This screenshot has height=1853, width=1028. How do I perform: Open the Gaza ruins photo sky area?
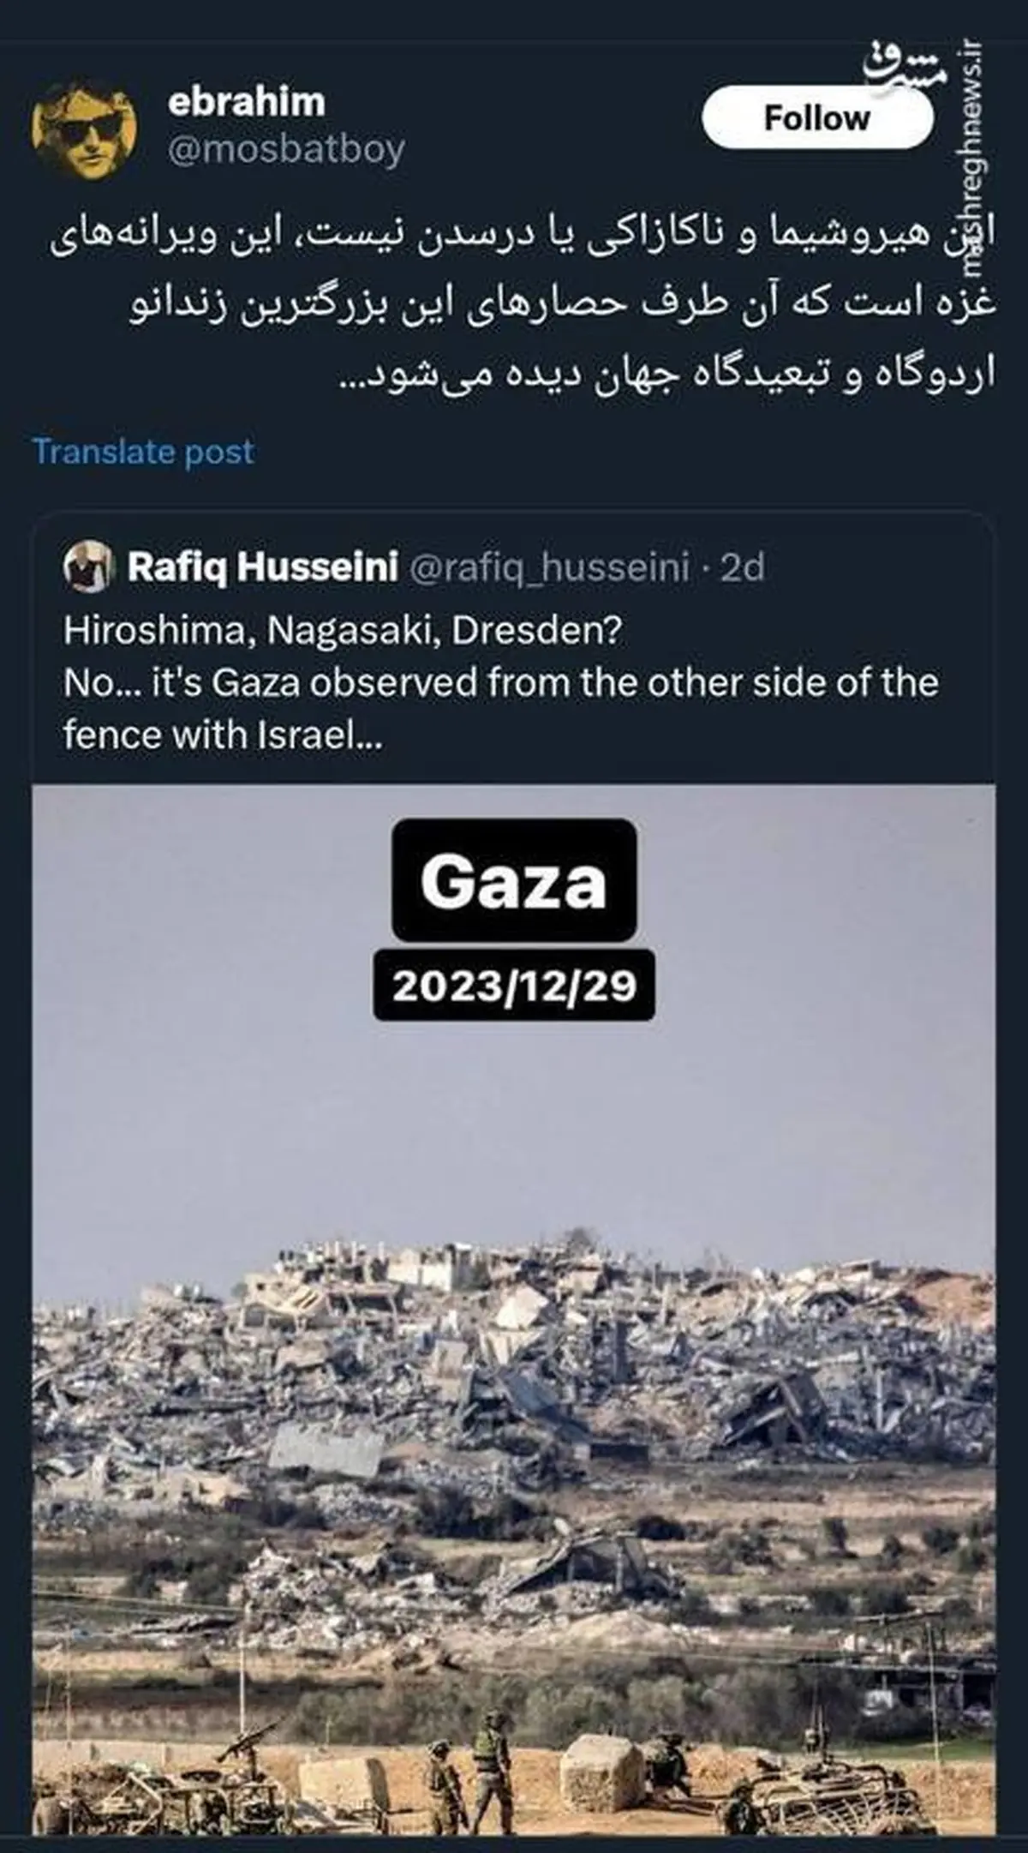tap(514, 1131)
